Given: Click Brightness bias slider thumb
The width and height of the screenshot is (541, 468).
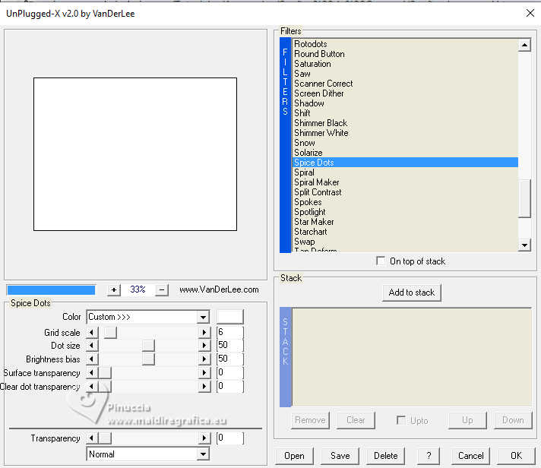Looking at the screenshot, I should (148, 359).
